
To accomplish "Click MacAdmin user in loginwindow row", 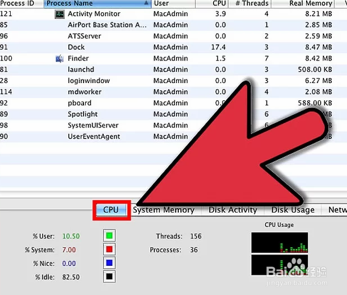I will pyautogui.click(x=170, y=81).
